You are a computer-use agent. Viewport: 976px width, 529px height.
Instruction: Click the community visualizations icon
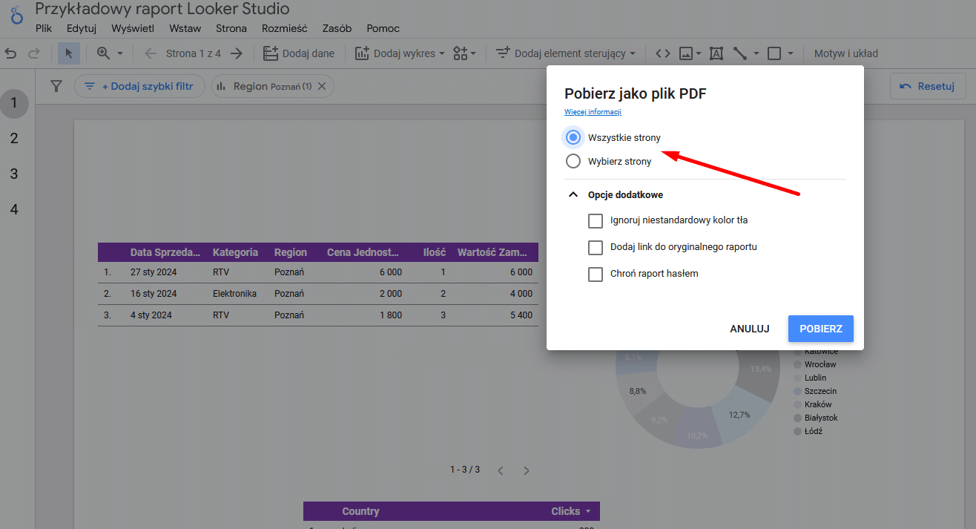[x=461, y=53]
